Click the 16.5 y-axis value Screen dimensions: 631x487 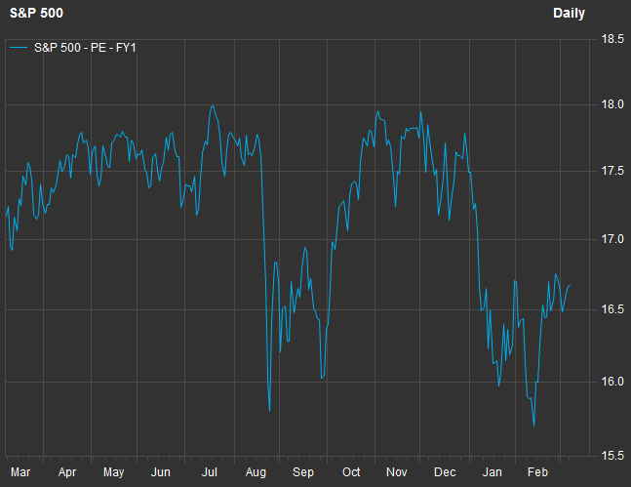[612, 309]
